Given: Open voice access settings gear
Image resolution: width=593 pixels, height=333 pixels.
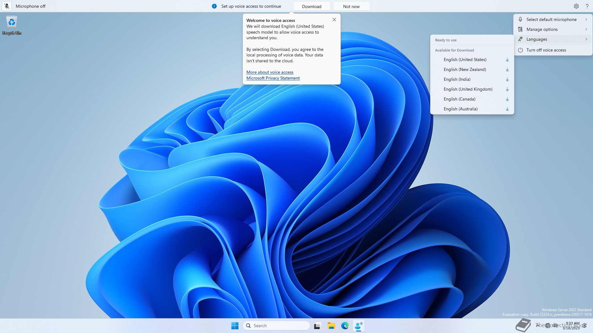Looking at the screenshot, I should click(576, 6).
